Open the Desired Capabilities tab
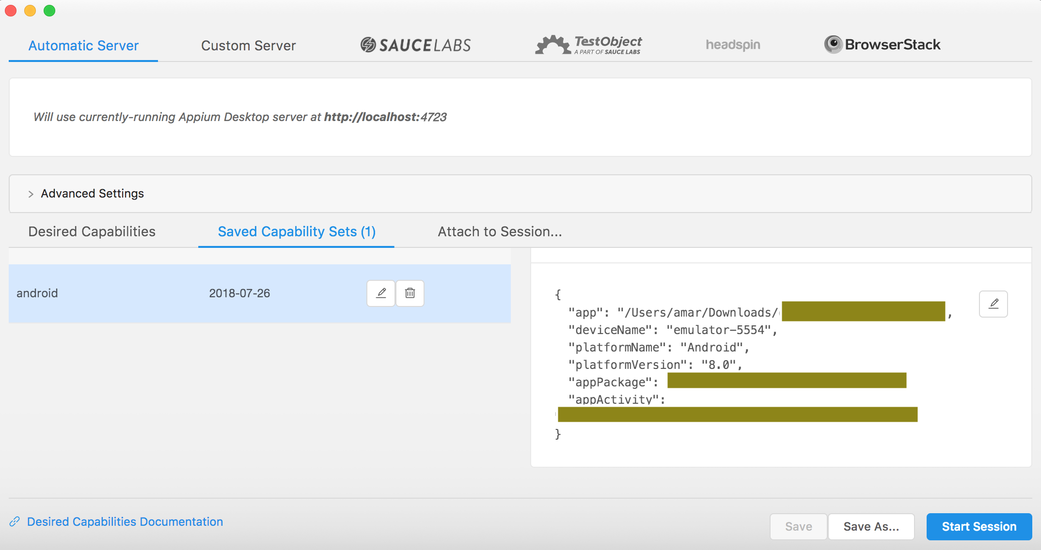The image size is (1041, 550). click(92, 231)
